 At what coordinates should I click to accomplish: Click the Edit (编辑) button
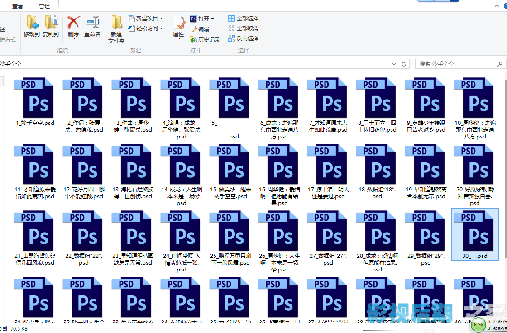tap(200, 29)
